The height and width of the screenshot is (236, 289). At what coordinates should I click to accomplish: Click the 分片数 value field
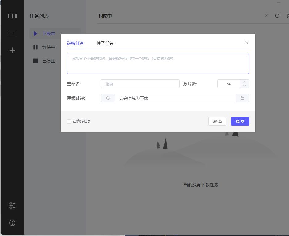(229, 84)
